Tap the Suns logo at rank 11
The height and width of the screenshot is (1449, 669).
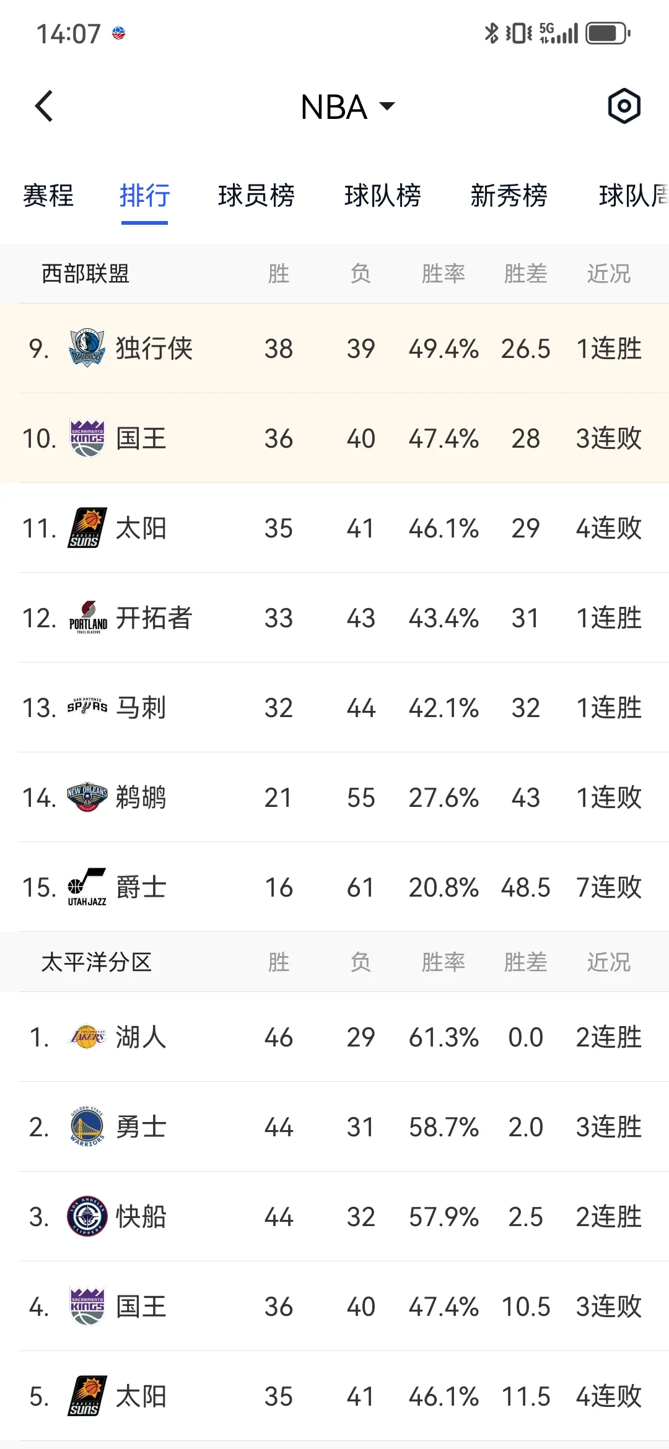[87, 528]
